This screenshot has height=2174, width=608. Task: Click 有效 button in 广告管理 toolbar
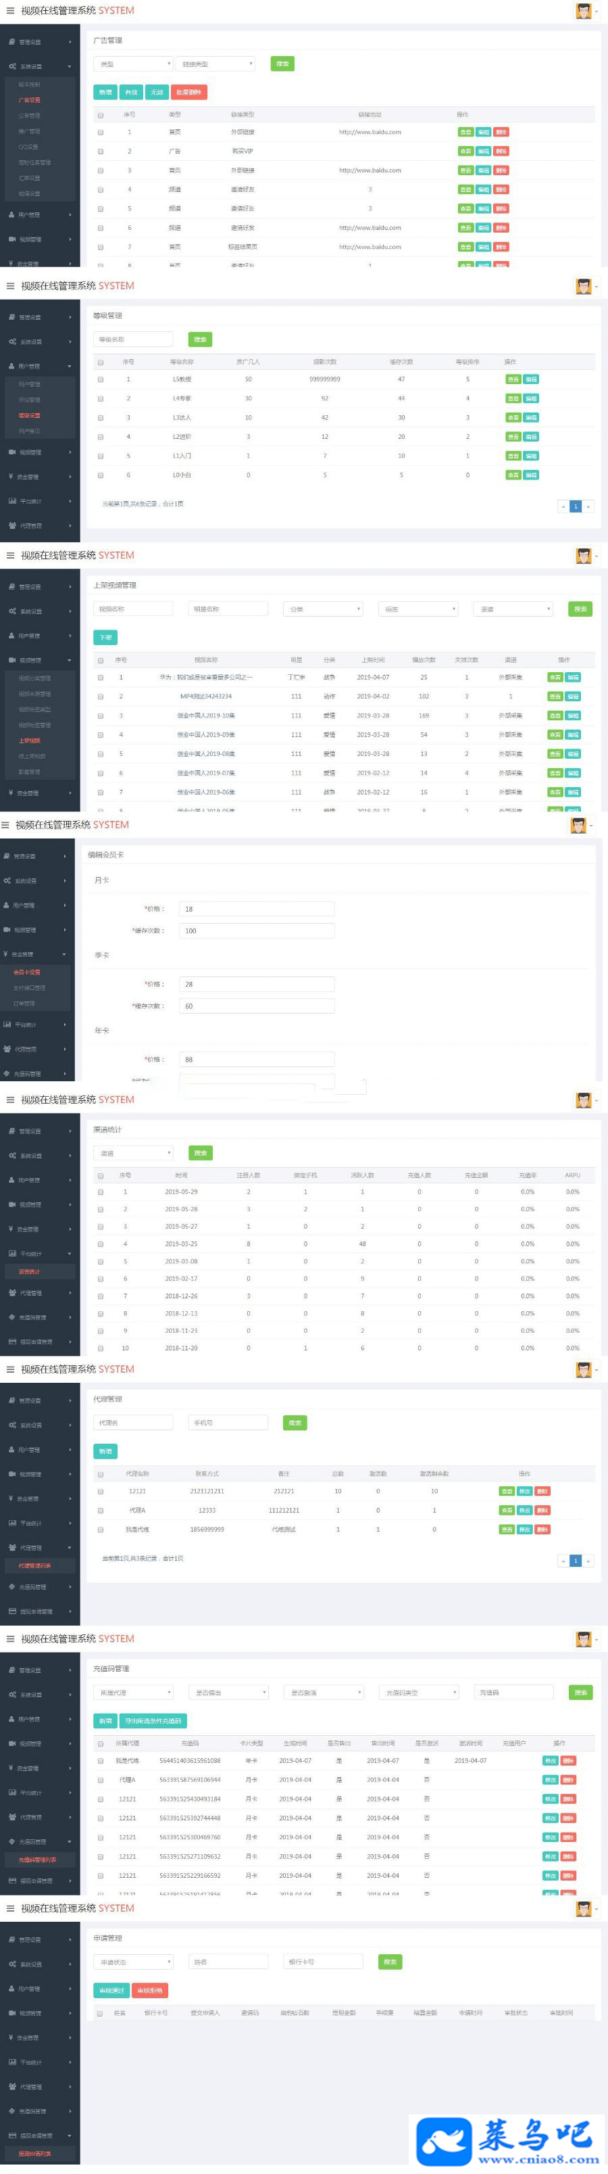130,92
